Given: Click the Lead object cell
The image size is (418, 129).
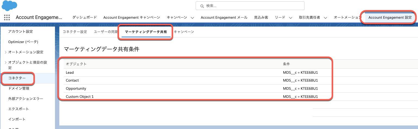Looking at the screenshot, I should point(70,73).
